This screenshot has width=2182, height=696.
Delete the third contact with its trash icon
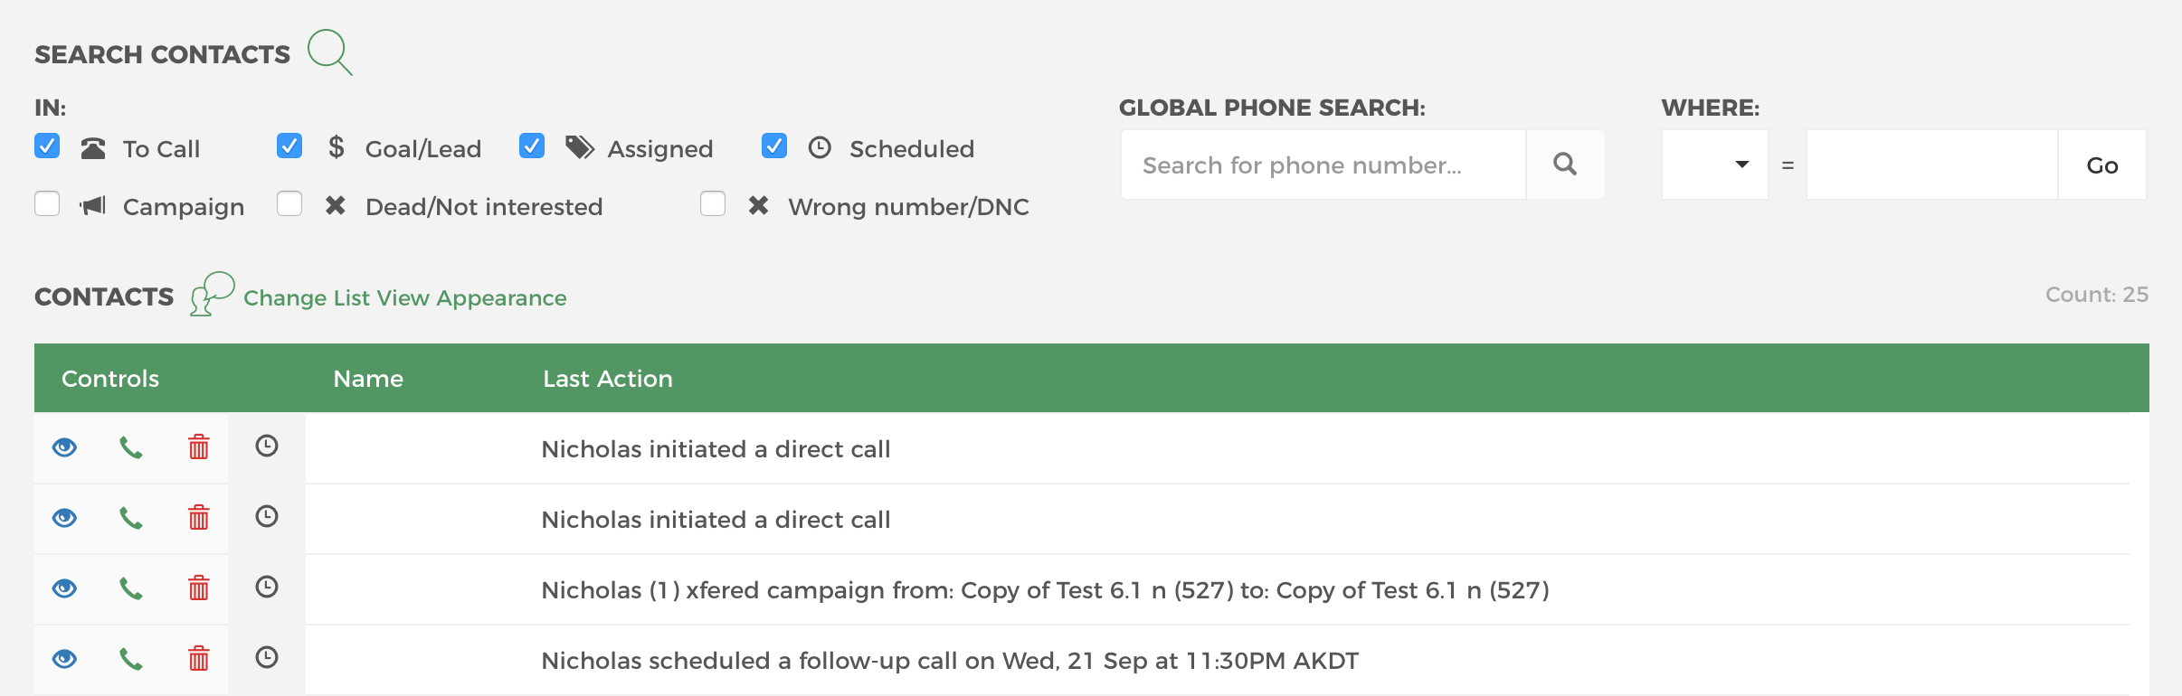click(199, 588)
